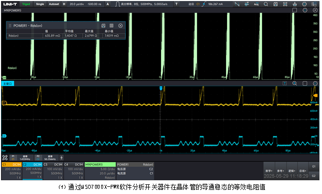
Task: Open the POWER1 Rds(on) analysis label
Action: [x=135, y=164]
